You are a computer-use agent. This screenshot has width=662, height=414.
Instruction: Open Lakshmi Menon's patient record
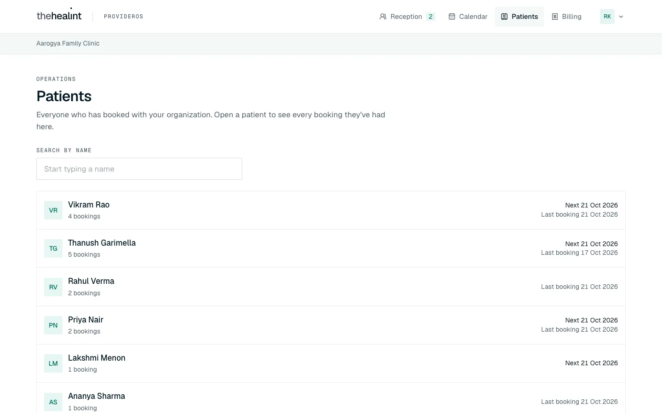click(x=331, y=363)
